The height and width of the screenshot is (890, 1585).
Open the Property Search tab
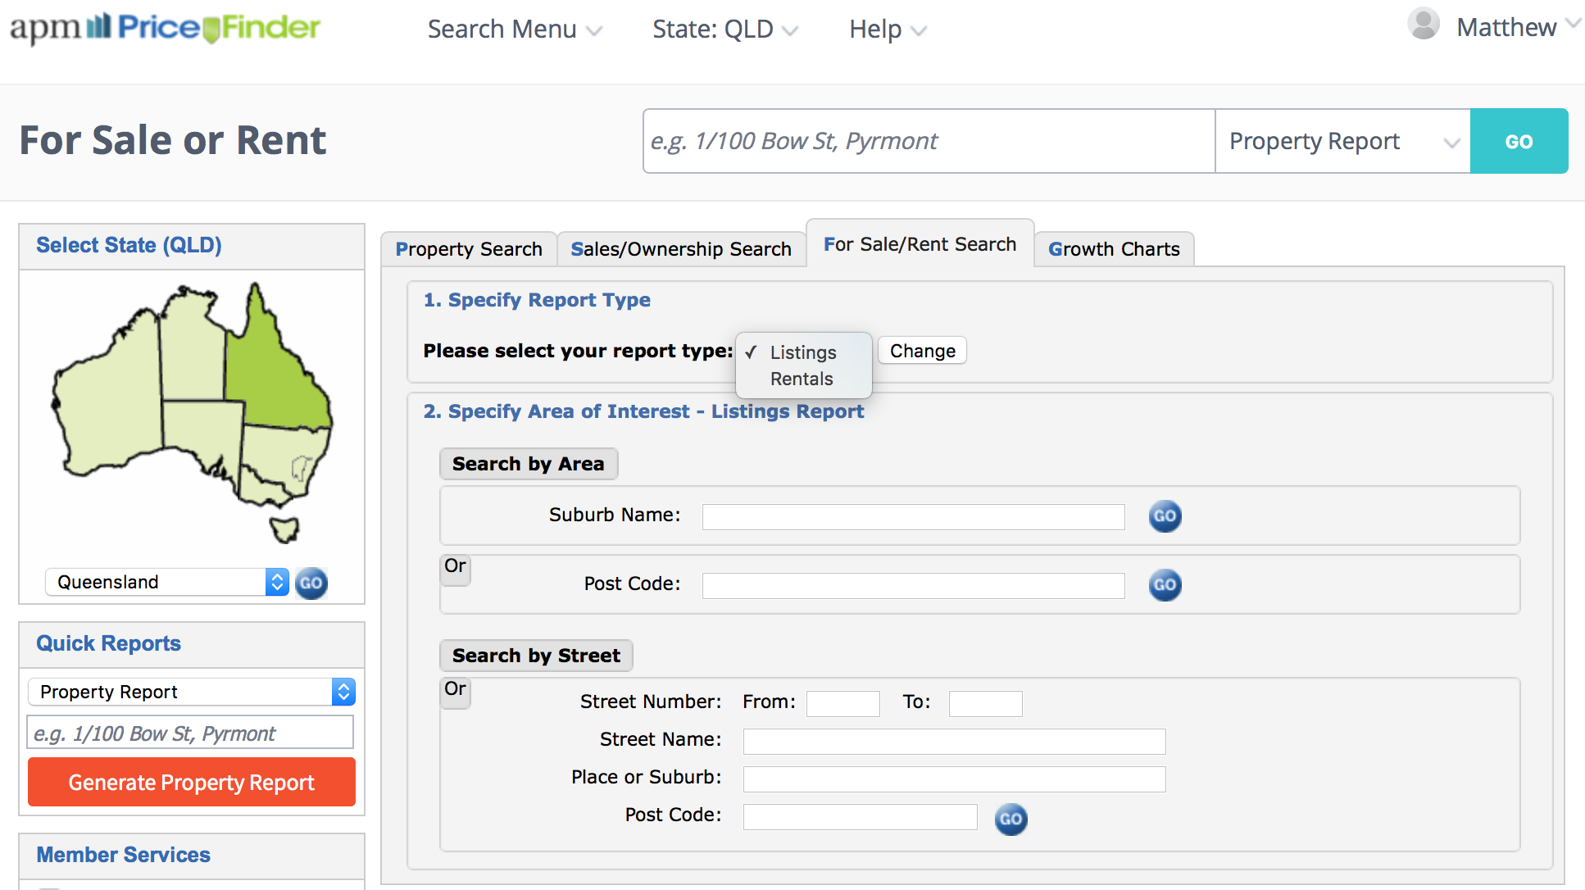pos(469,249)
